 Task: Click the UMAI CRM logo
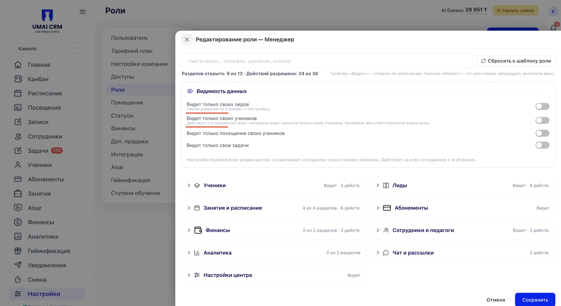tap(47, 21)
